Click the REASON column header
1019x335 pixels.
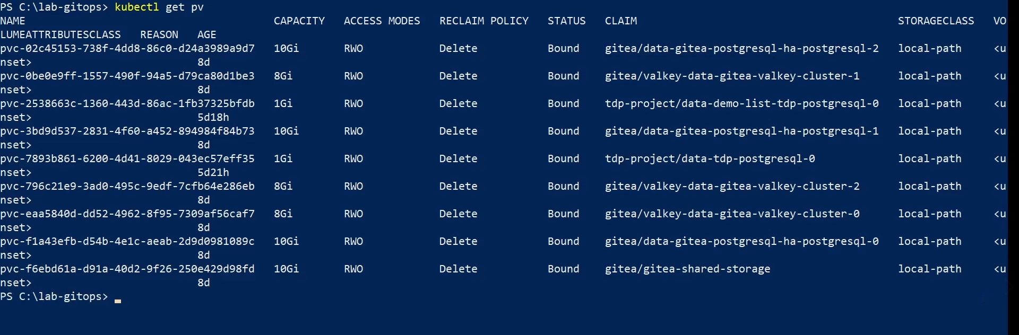coord(159,34)
